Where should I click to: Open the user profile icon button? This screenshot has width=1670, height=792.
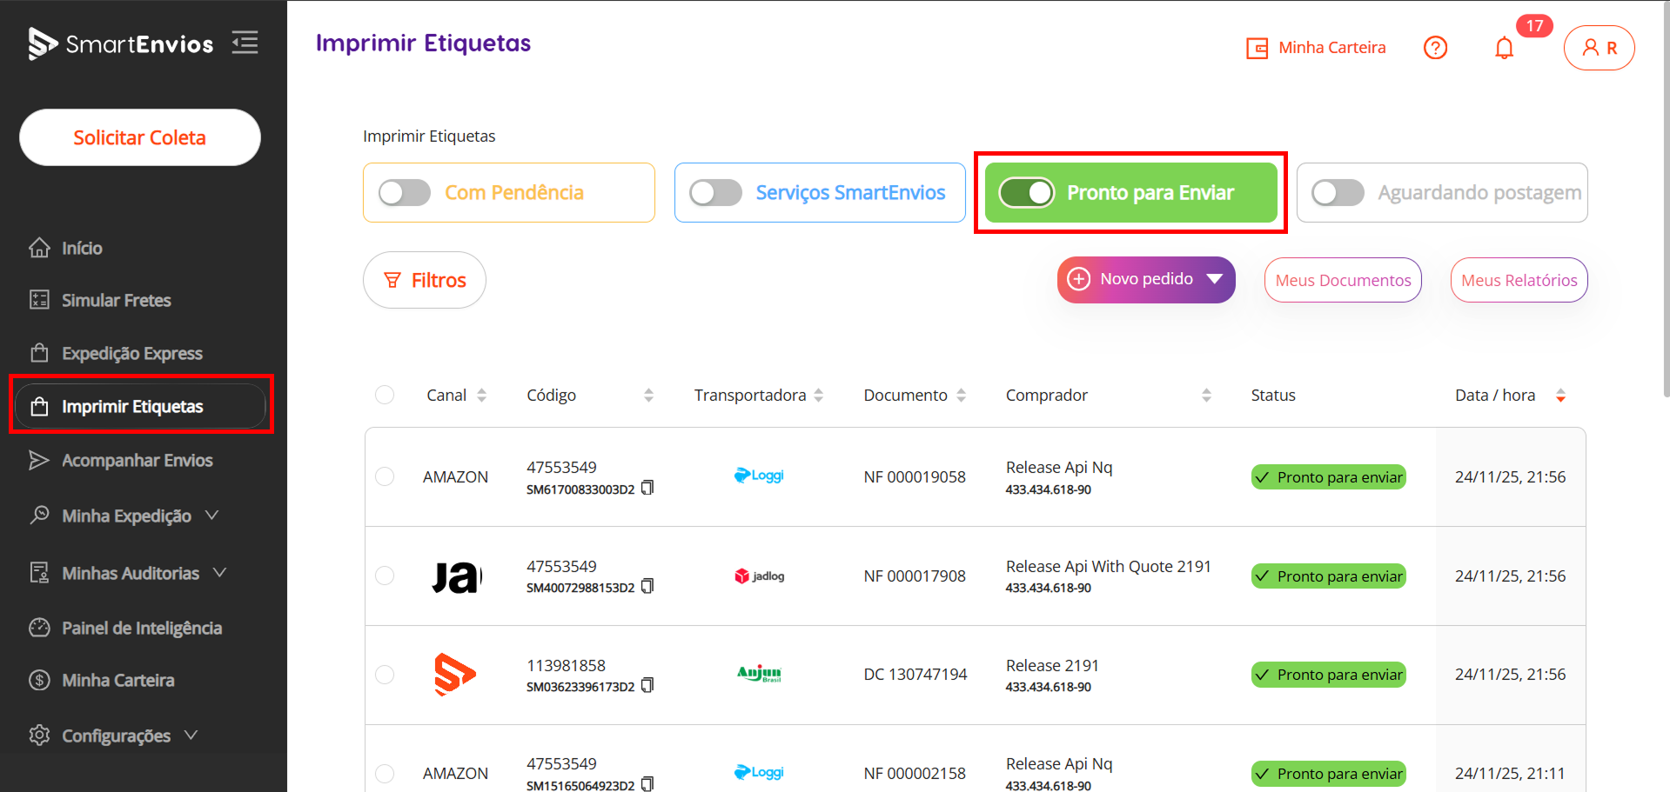(1599, 48)
